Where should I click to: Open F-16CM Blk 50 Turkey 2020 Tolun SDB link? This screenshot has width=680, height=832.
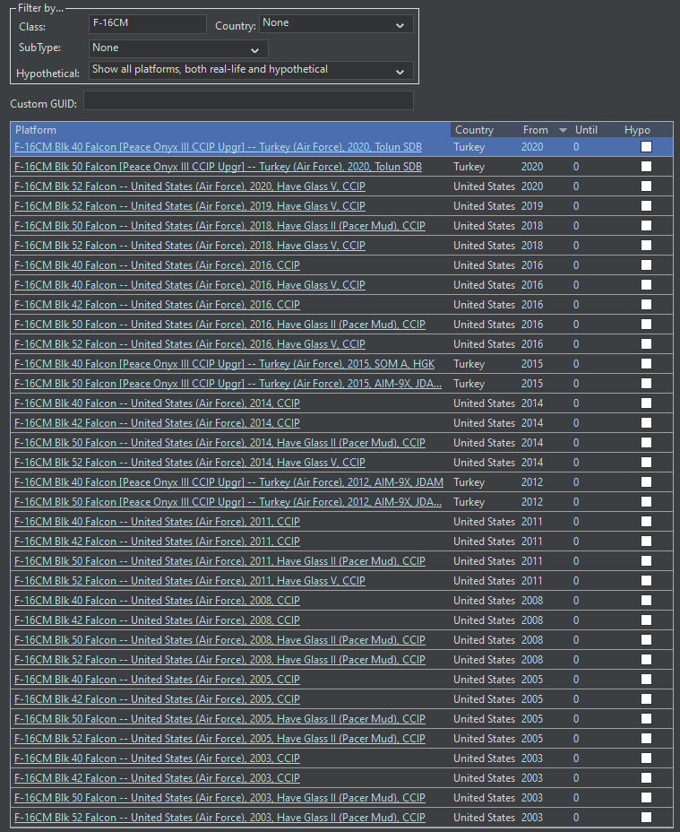[x=218, y=167]
